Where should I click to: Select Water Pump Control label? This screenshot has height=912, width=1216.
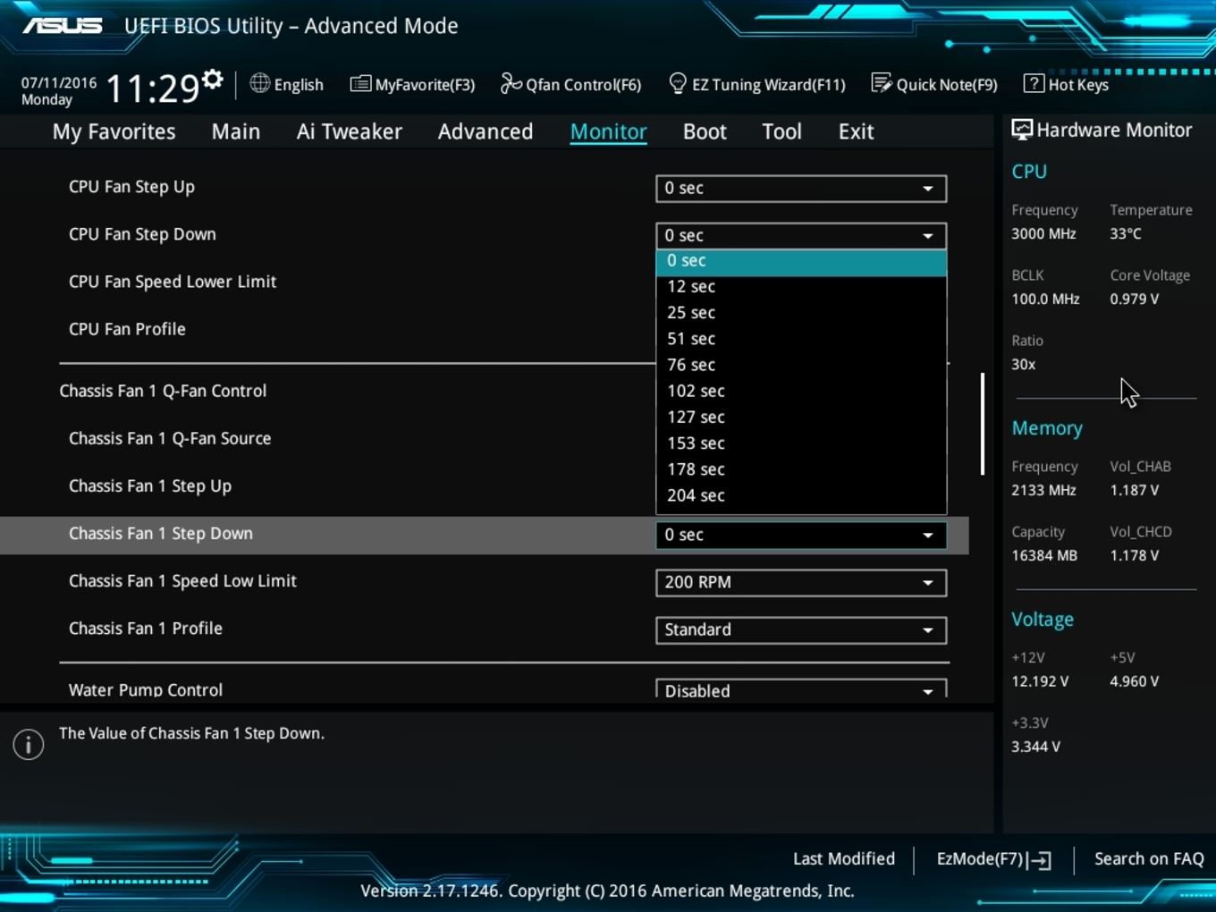coord(146,689)
